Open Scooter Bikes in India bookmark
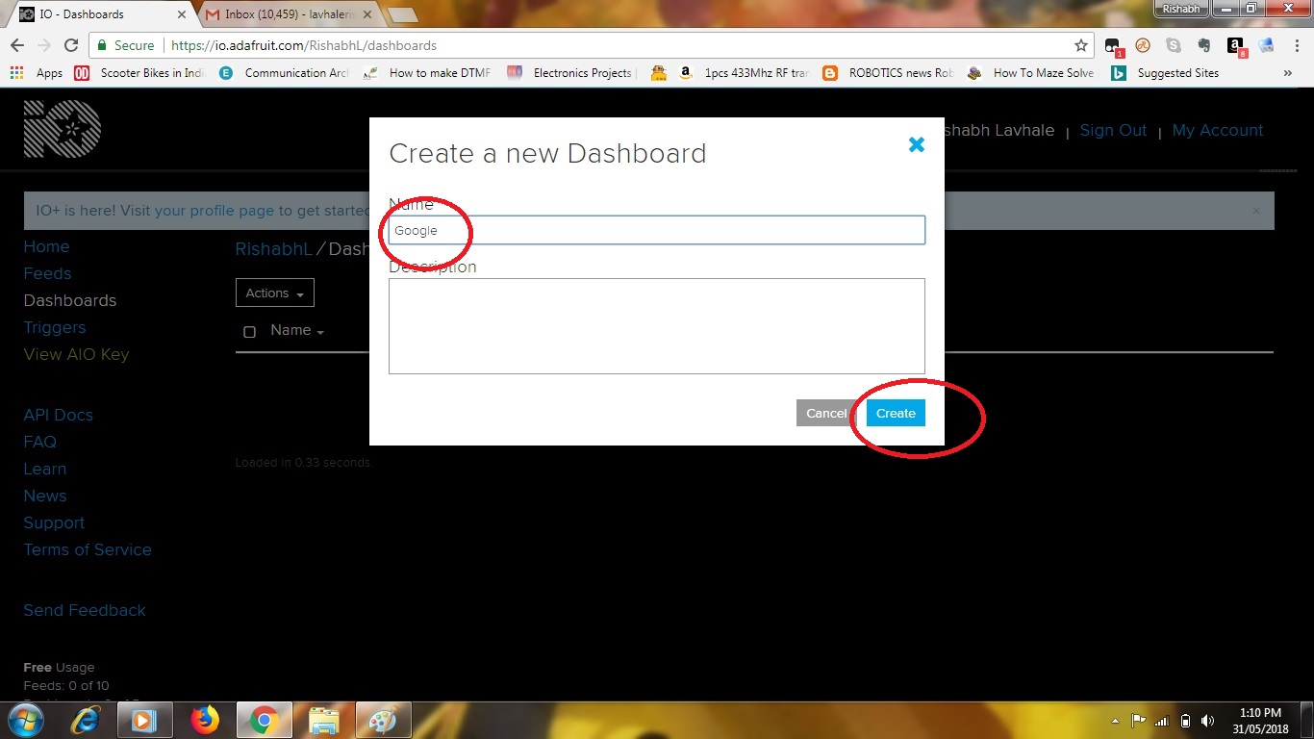 [x=140, y=73]
